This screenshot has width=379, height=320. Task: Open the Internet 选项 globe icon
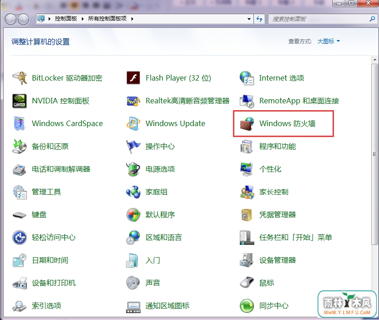coord(247,78)
